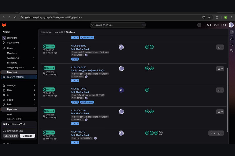
Task: Click the stage check icon of pipeline #2992640903
Action: point(147,90)
